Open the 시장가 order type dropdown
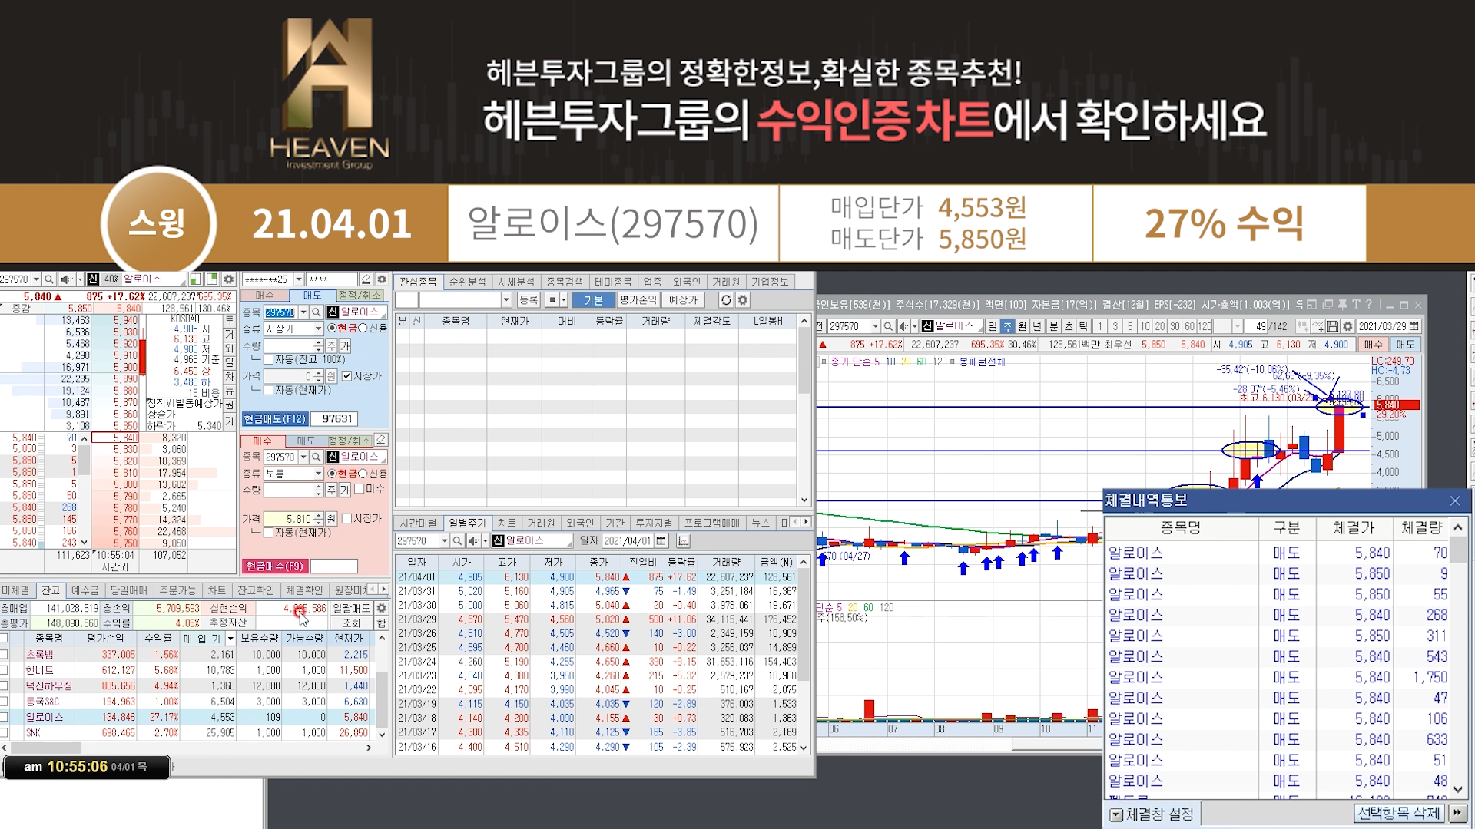 coord(318,329)
